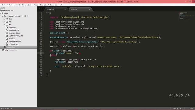Viewport: 195px width, 110px height.
Task: Click line number 29 in gutter
Action: pyautogui.click(x=41, y=75)
